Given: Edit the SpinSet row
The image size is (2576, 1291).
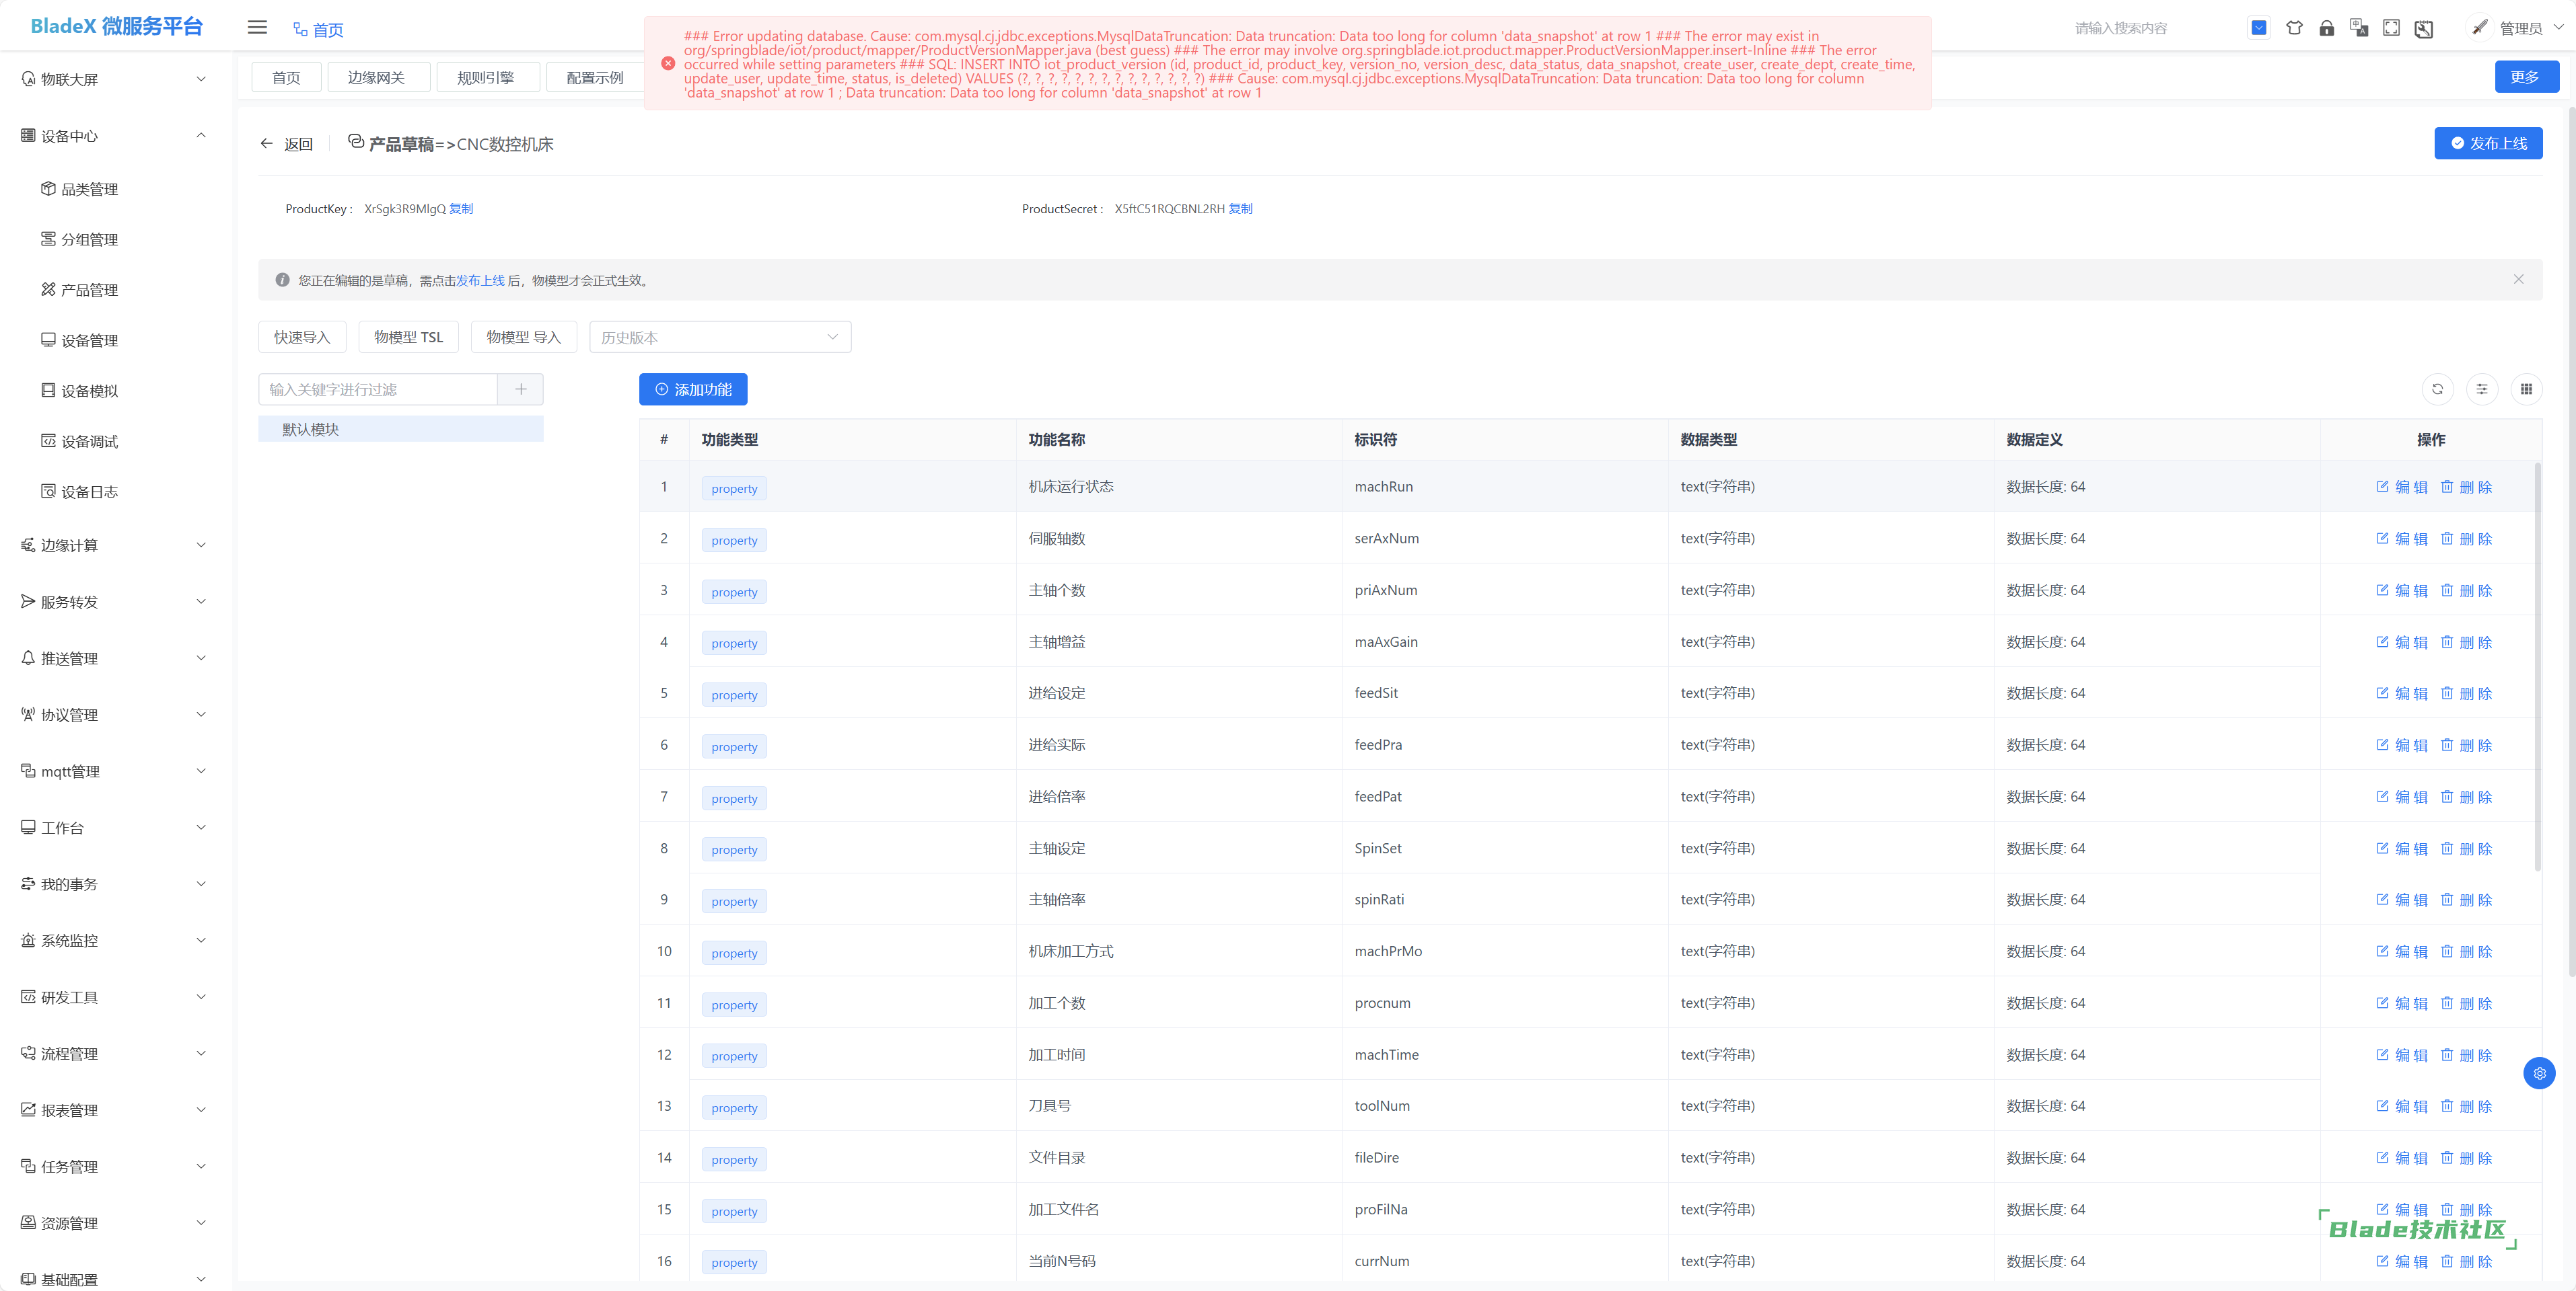Looking at the screenshot, I should pyautogui.click(x=2401, y=849).
